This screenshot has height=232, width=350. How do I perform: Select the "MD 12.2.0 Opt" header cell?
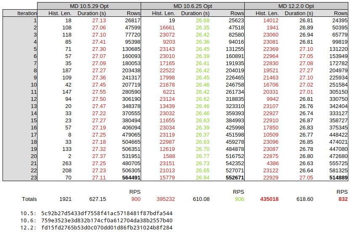point(296,6)
